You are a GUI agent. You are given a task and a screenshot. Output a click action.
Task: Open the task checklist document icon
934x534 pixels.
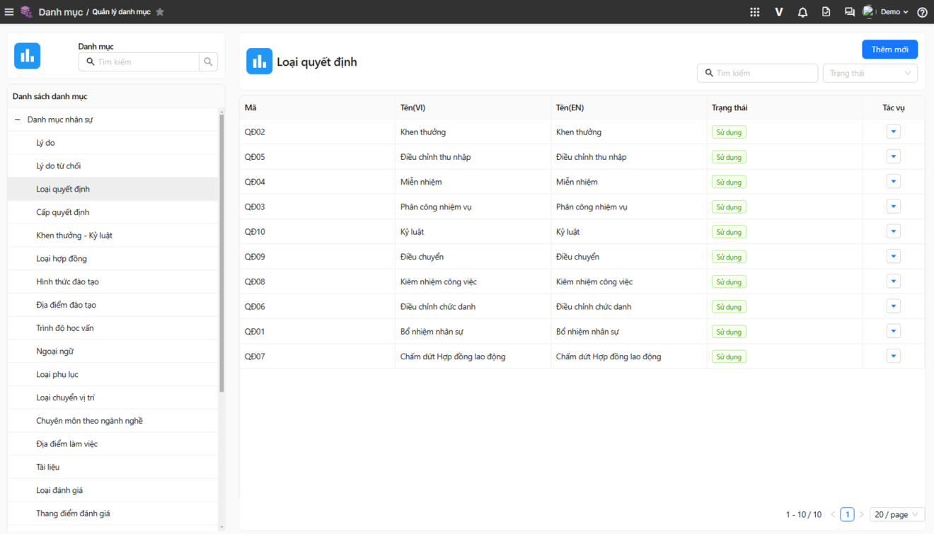[826, 12]
